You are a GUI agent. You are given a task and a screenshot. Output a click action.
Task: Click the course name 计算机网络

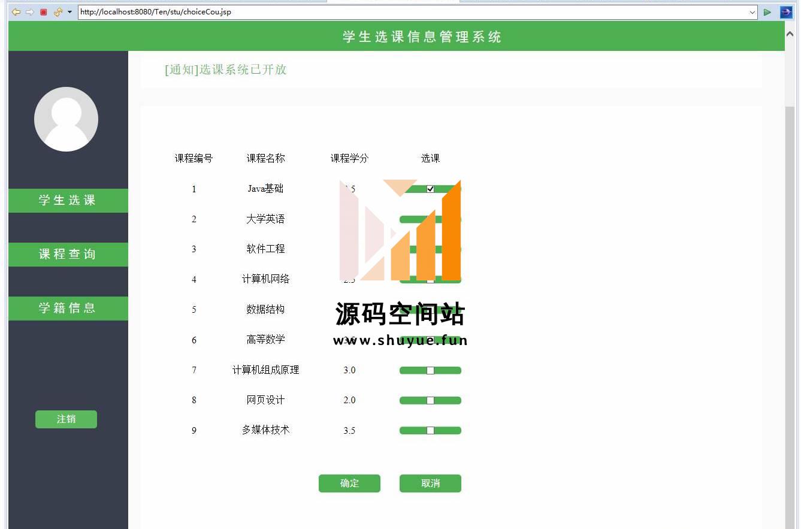[265, 279]
